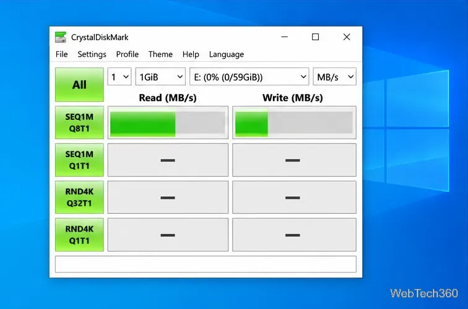Expand the 1GiB test size dropdown
This screenshot has width=468, height=309.
[x=160, y=77]
